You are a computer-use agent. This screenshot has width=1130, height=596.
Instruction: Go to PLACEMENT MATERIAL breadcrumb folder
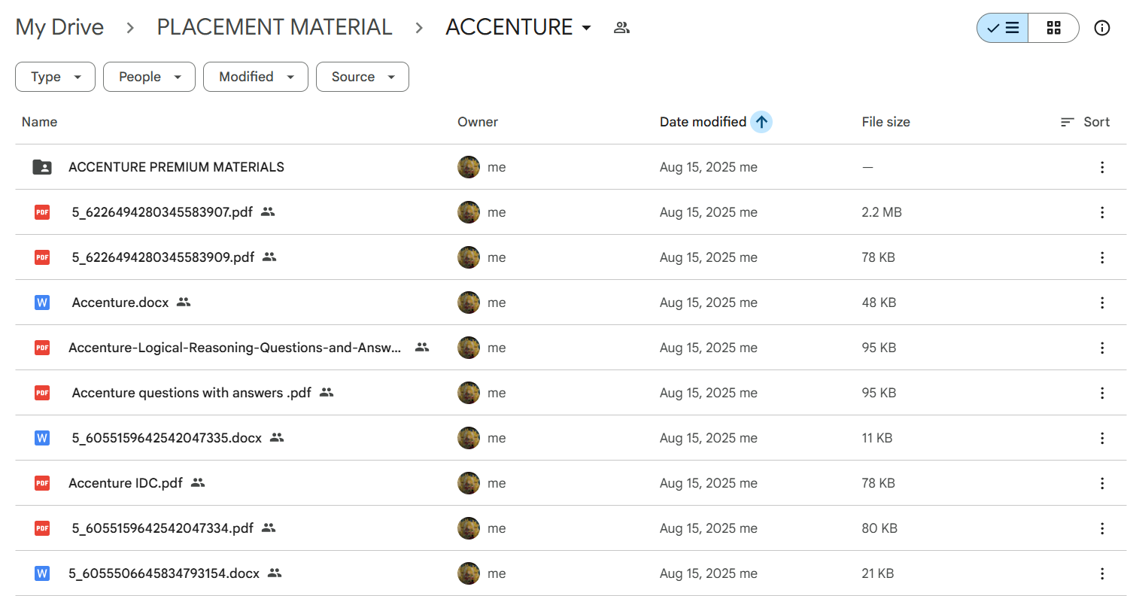tap(274, 28)
